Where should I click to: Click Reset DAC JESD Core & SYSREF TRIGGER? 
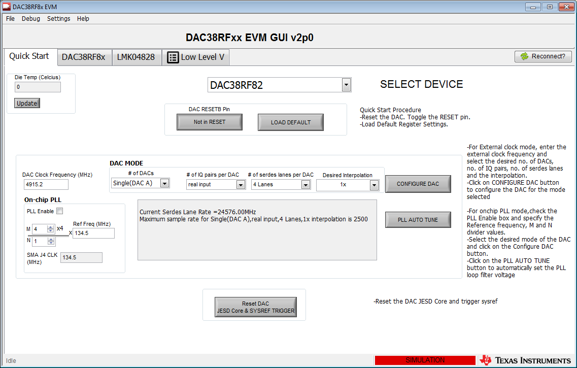click(x=255, y=307)
